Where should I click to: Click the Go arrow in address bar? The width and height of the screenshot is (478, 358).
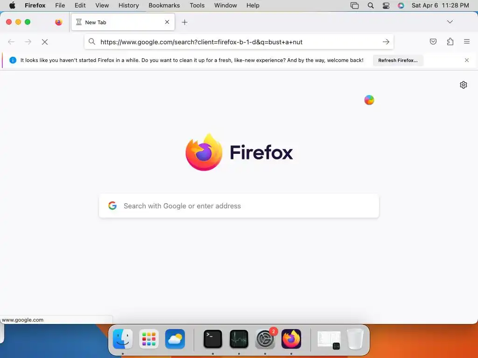click(x=386, y=42)
